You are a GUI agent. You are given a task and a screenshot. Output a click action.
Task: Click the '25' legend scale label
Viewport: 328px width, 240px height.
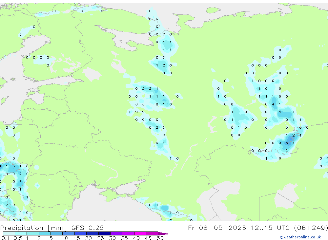(100, 238)
